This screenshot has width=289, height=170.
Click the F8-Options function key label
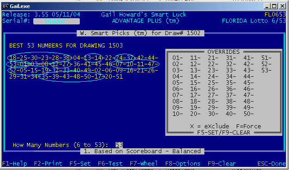tap(183, 163)
